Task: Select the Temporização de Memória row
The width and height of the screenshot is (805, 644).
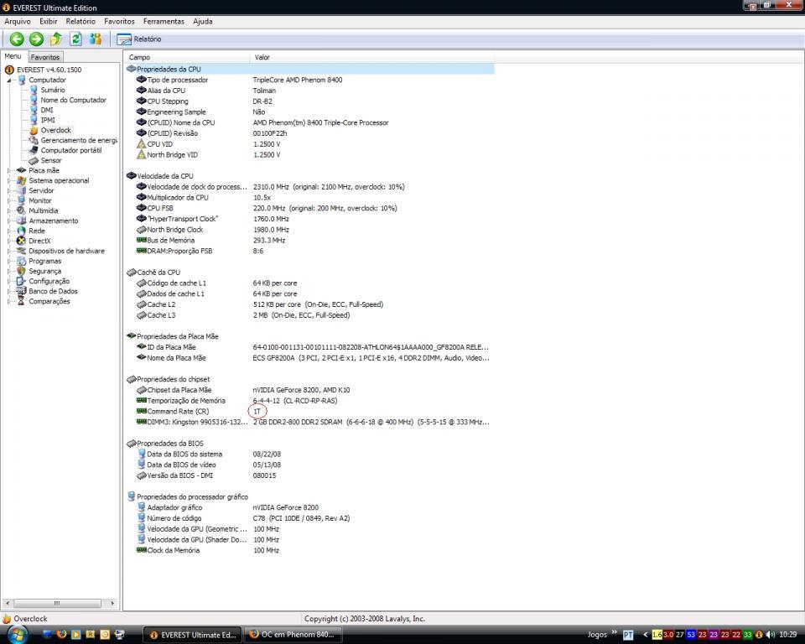Action: tap(310, 401)
